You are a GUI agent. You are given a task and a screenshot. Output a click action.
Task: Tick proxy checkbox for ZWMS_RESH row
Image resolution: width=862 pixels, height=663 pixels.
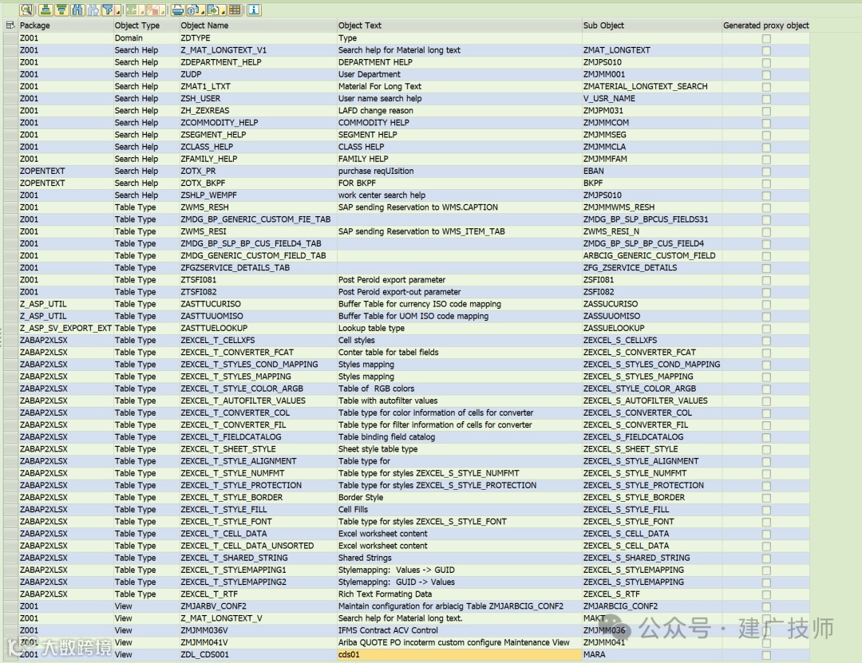[766, 207]
